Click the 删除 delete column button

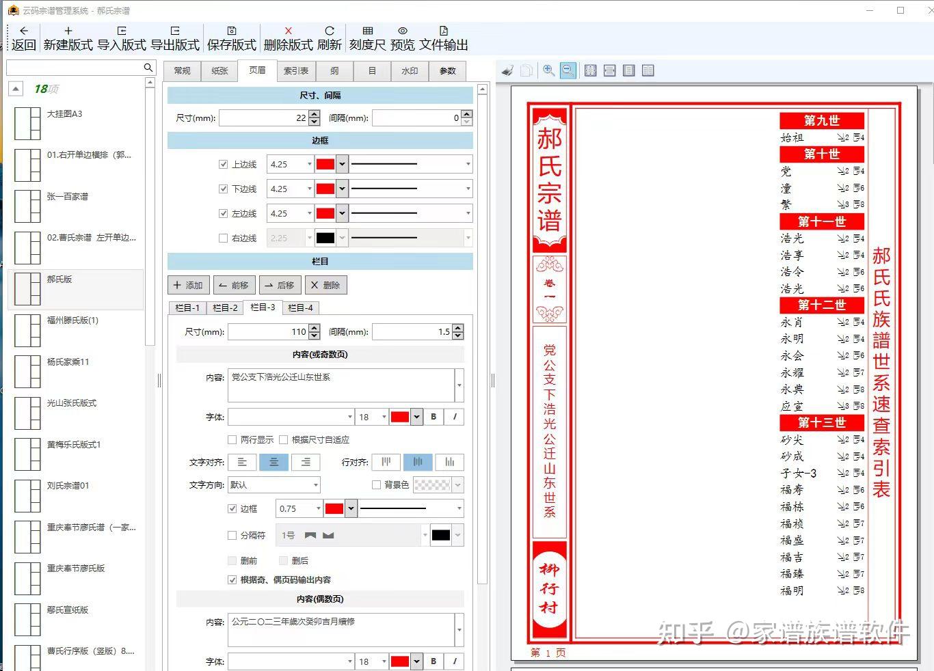[x=325, y=285]
